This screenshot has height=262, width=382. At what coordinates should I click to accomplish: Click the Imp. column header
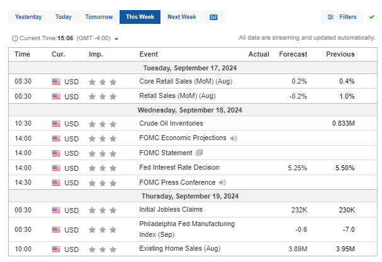point(96,54)
